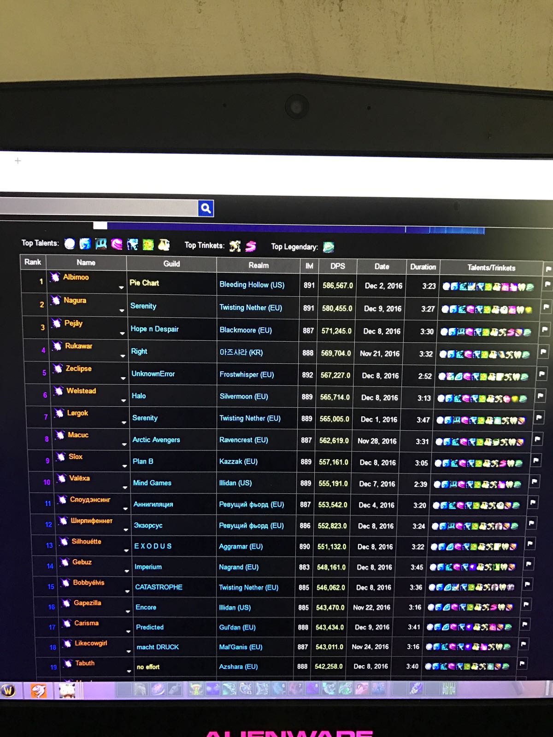The width and height of the screenshot is (553, 737).
Task: Open the Bleeding Hollow (US) realm link
Action: (x=252, y=285)
